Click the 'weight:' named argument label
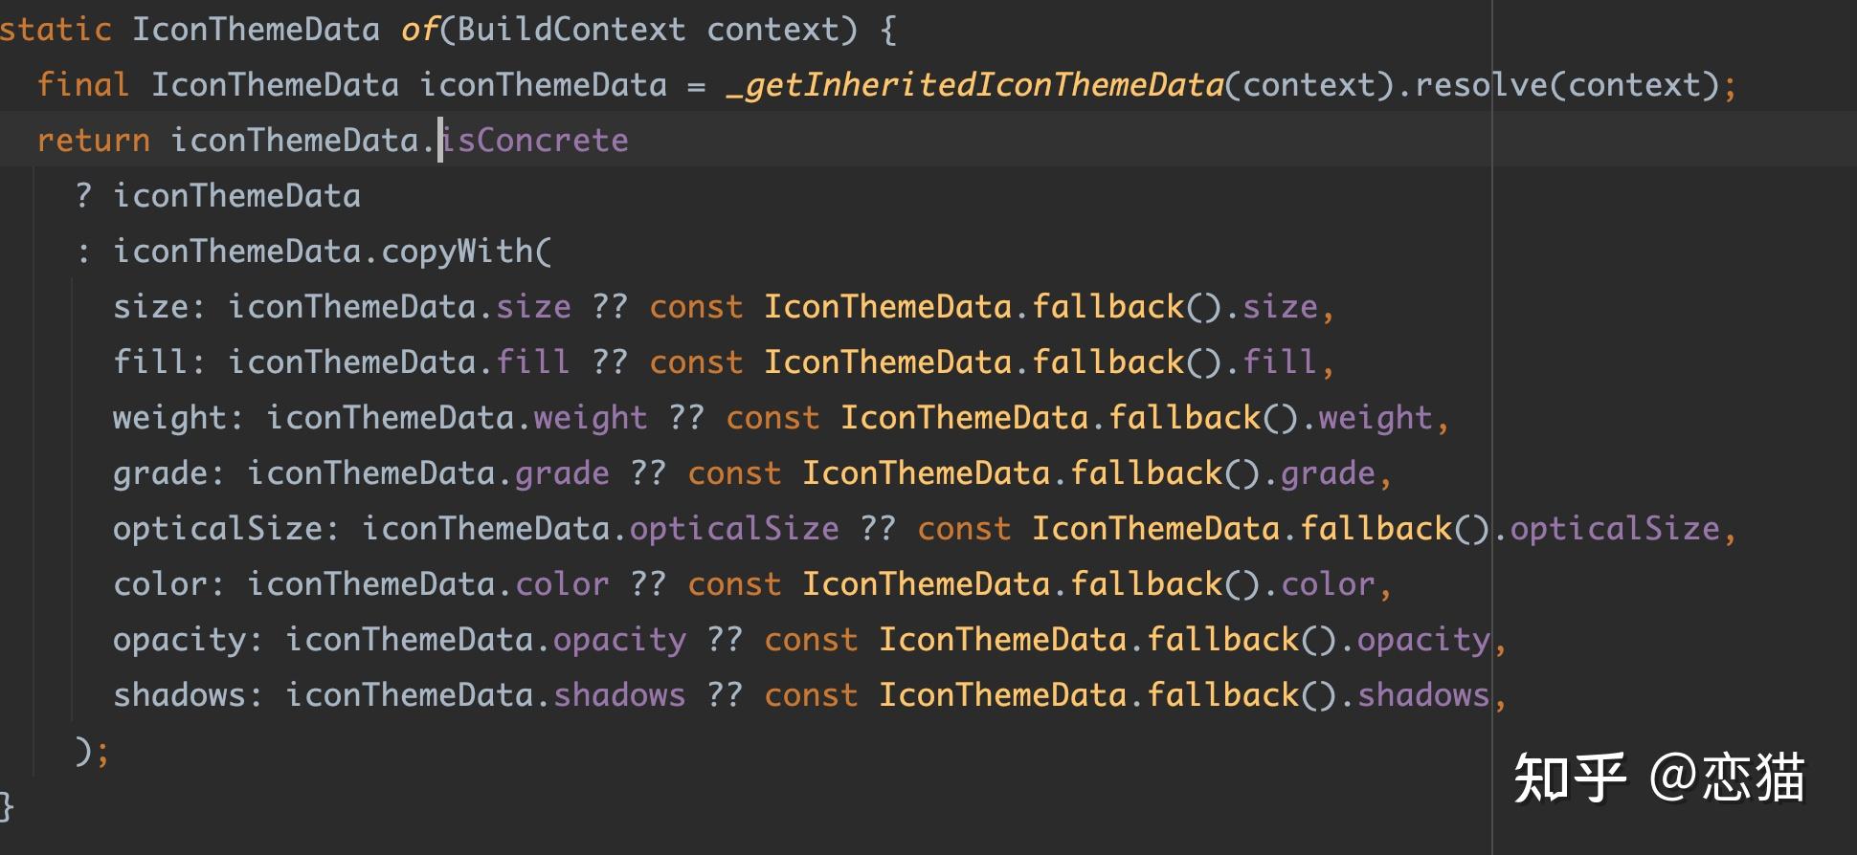Viewport: 1857px width, 855px height. point(177,418)
